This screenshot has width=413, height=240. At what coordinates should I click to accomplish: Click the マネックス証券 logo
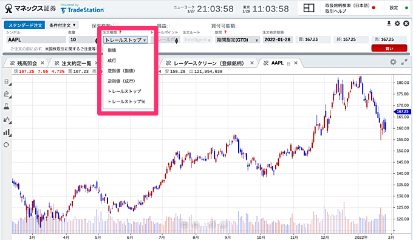point(30,9)
